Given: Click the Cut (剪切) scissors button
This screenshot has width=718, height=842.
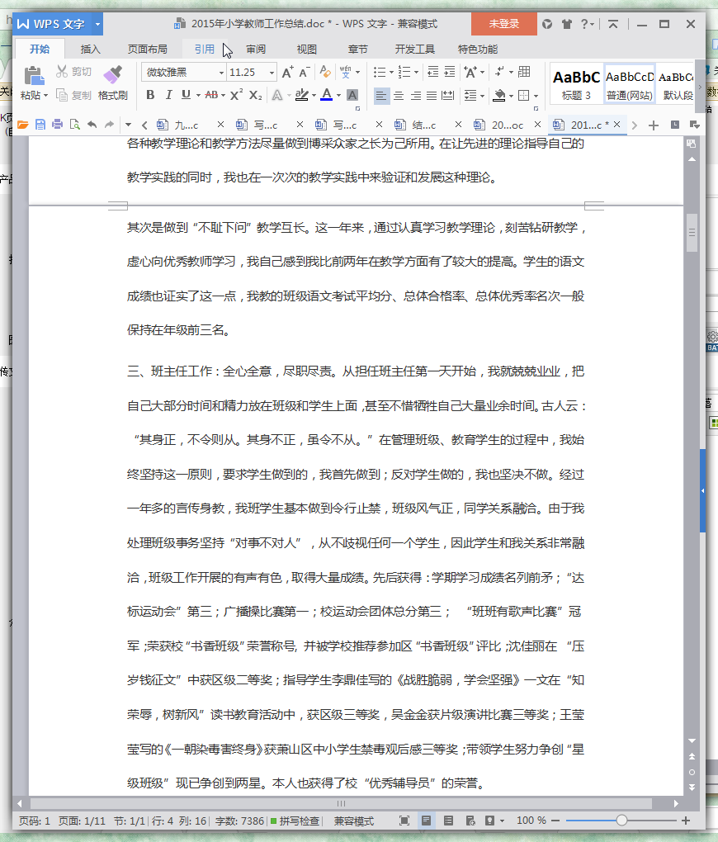Looking at the screenshot, I should tap(73, 72).
